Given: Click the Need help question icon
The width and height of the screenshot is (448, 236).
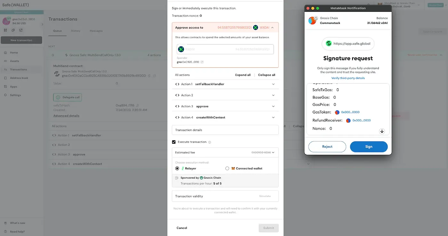Looking at the screenshot, I should (5, 232).
